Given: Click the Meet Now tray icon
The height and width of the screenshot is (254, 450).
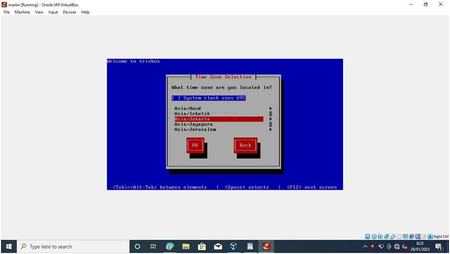Looking at the screenshot, I should [x=389, y=247].
